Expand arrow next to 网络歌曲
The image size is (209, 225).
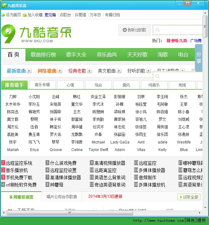pos(60,71)
